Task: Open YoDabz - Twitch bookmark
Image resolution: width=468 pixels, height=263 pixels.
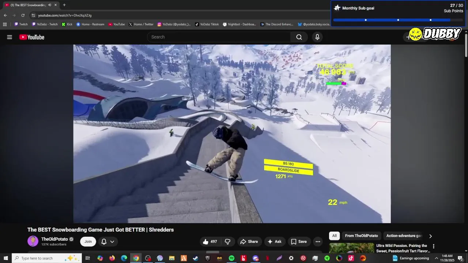Action: (45, 24)
